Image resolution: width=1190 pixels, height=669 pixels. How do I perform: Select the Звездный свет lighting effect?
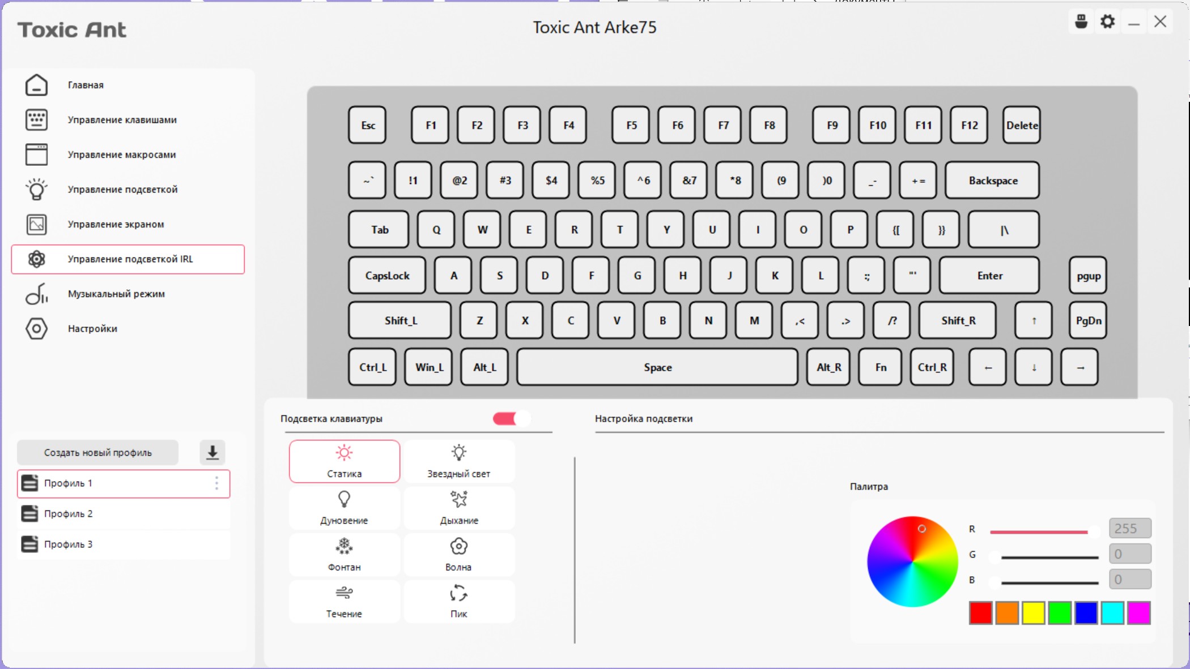459,461
